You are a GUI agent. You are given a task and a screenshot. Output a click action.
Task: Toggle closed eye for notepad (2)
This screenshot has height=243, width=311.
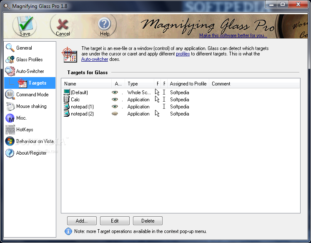click(115, 114)
